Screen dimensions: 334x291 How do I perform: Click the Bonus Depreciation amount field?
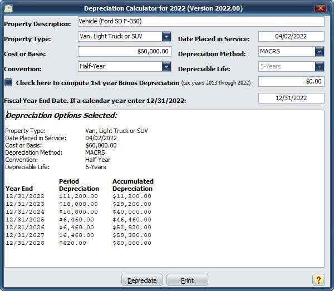point(291,82)
